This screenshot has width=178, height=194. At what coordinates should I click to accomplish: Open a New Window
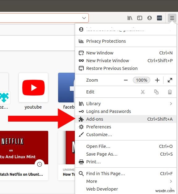click(126, 53)
